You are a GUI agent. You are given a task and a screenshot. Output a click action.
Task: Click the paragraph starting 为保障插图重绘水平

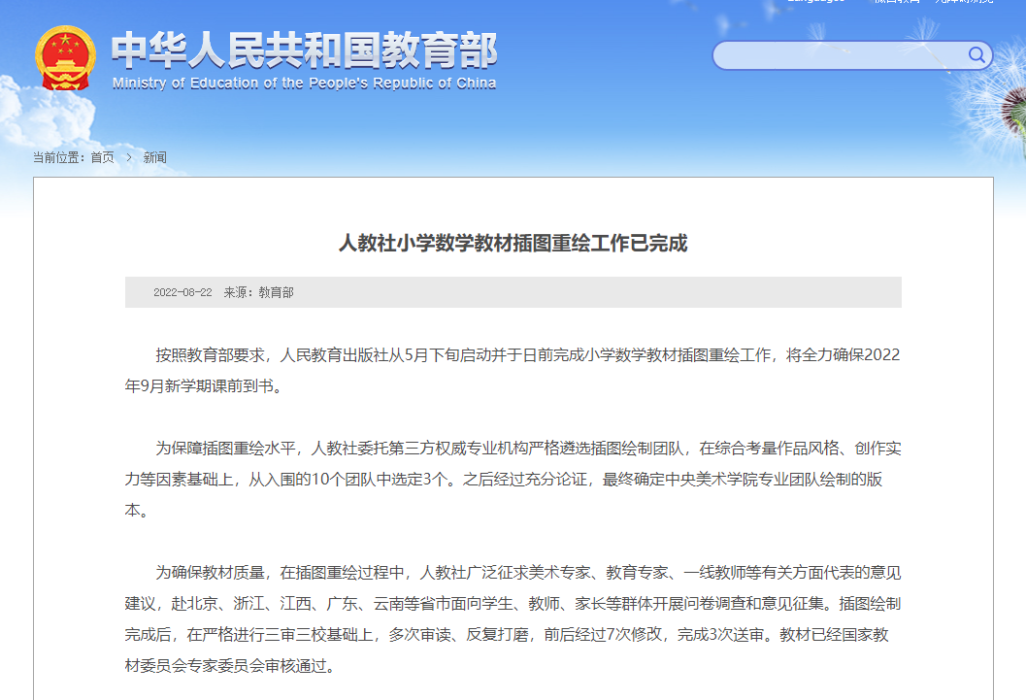click(513, 479)
